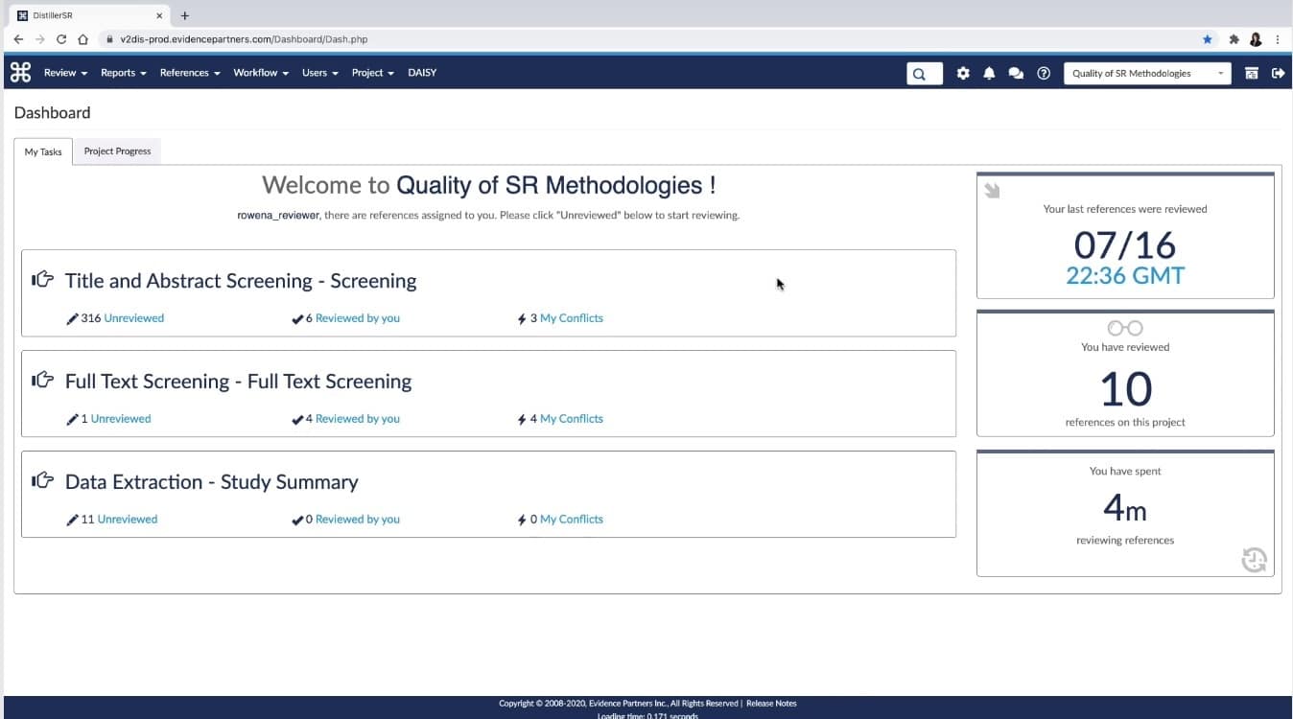Screen dimensions: 1293x719
Task: Click Full Text Screening heading
Action: 238,382
